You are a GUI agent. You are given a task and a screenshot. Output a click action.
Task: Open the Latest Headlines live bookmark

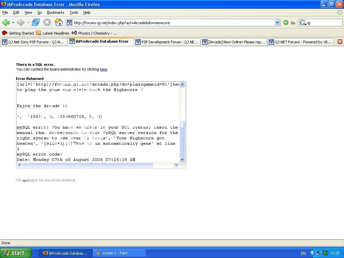53,33
